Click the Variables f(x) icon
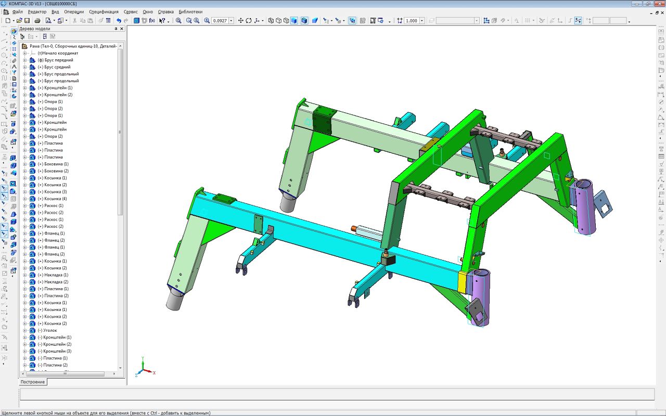 (152, 21)
